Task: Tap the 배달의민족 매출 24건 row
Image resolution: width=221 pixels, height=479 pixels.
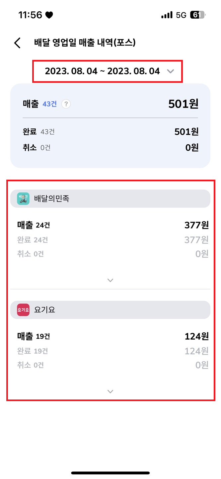Action: point(110,225)
